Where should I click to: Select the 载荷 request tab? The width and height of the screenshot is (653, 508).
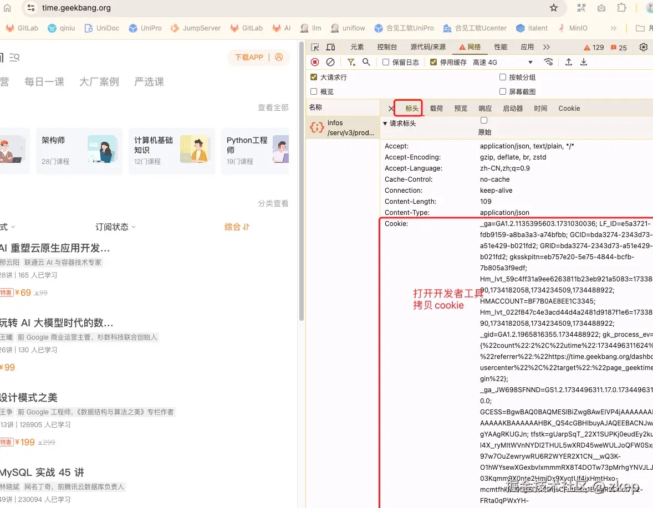[436, 108]
